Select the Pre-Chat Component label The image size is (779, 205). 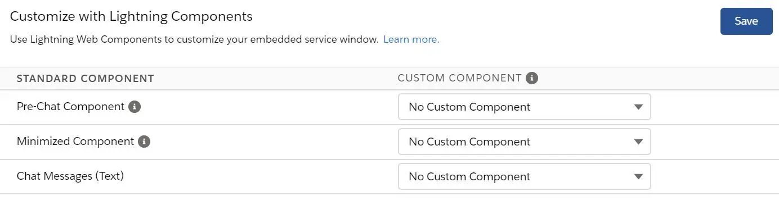[70, 107]
